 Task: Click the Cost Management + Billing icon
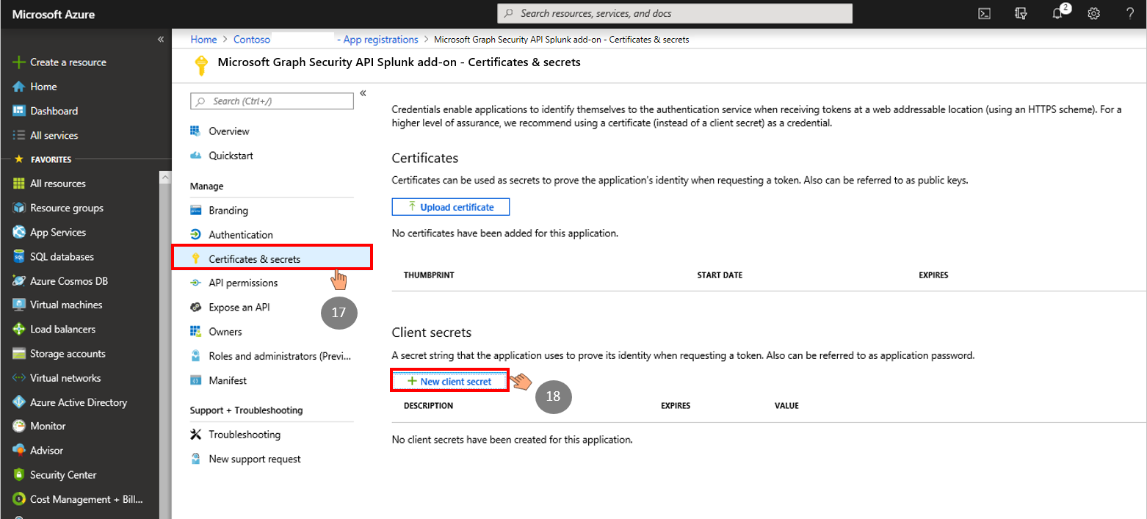point(19,499)
